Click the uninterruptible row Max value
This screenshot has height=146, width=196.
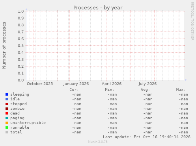183,123
